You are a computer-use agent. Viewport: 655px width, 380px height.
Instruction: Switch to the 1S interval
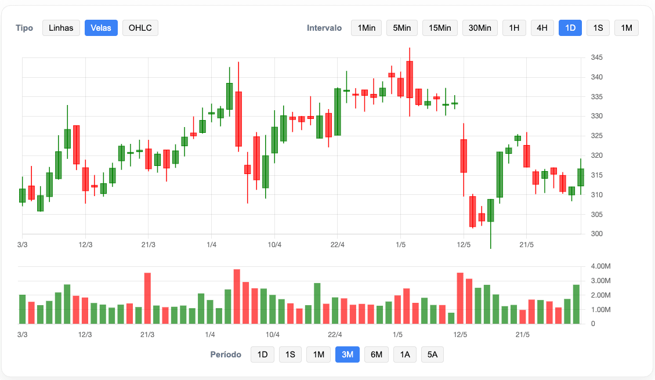598,28
